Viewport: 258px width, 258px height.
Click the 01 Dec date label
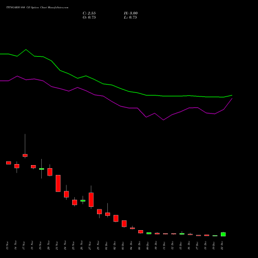106,246
